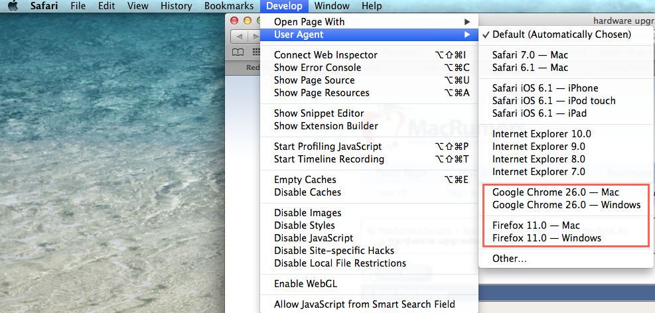Select Google Chrome 26.0 — Mac
This screenshot has height=313, width=655.
tap(565, 192)
